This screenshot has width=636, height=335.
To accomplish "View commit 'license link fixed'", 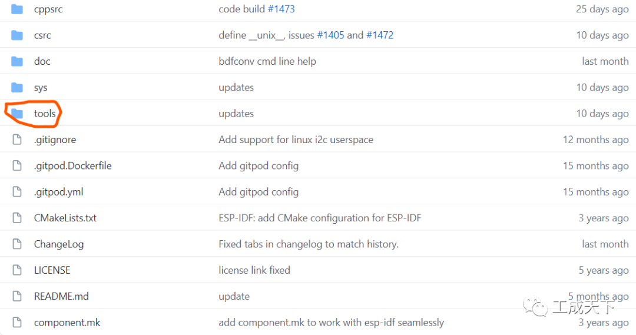I will coord(254,270).
